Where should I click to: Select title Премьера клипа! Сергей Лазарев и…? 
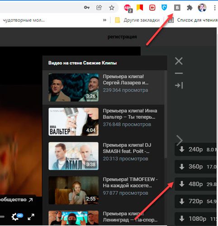click(x=126, y=80)
